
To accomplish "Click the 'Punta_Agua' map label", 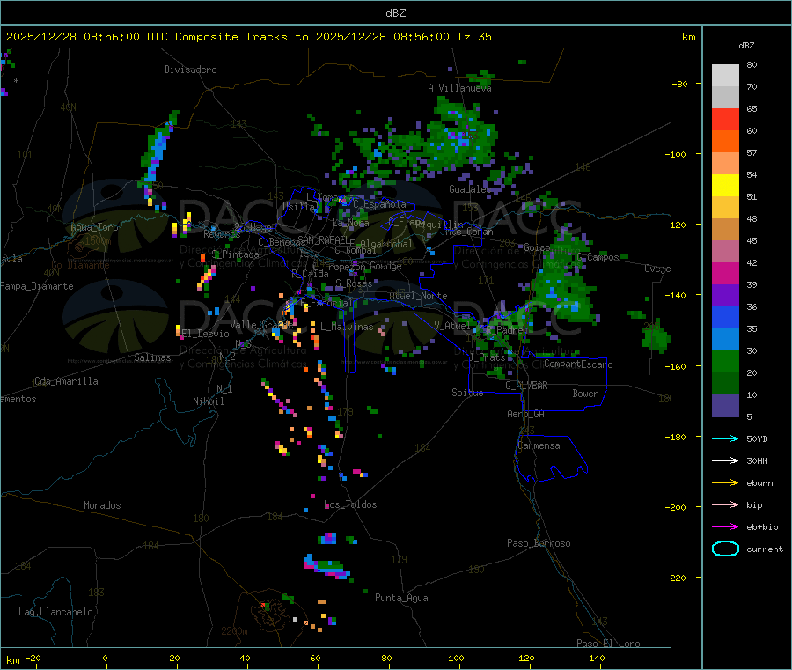I will 401,598.
